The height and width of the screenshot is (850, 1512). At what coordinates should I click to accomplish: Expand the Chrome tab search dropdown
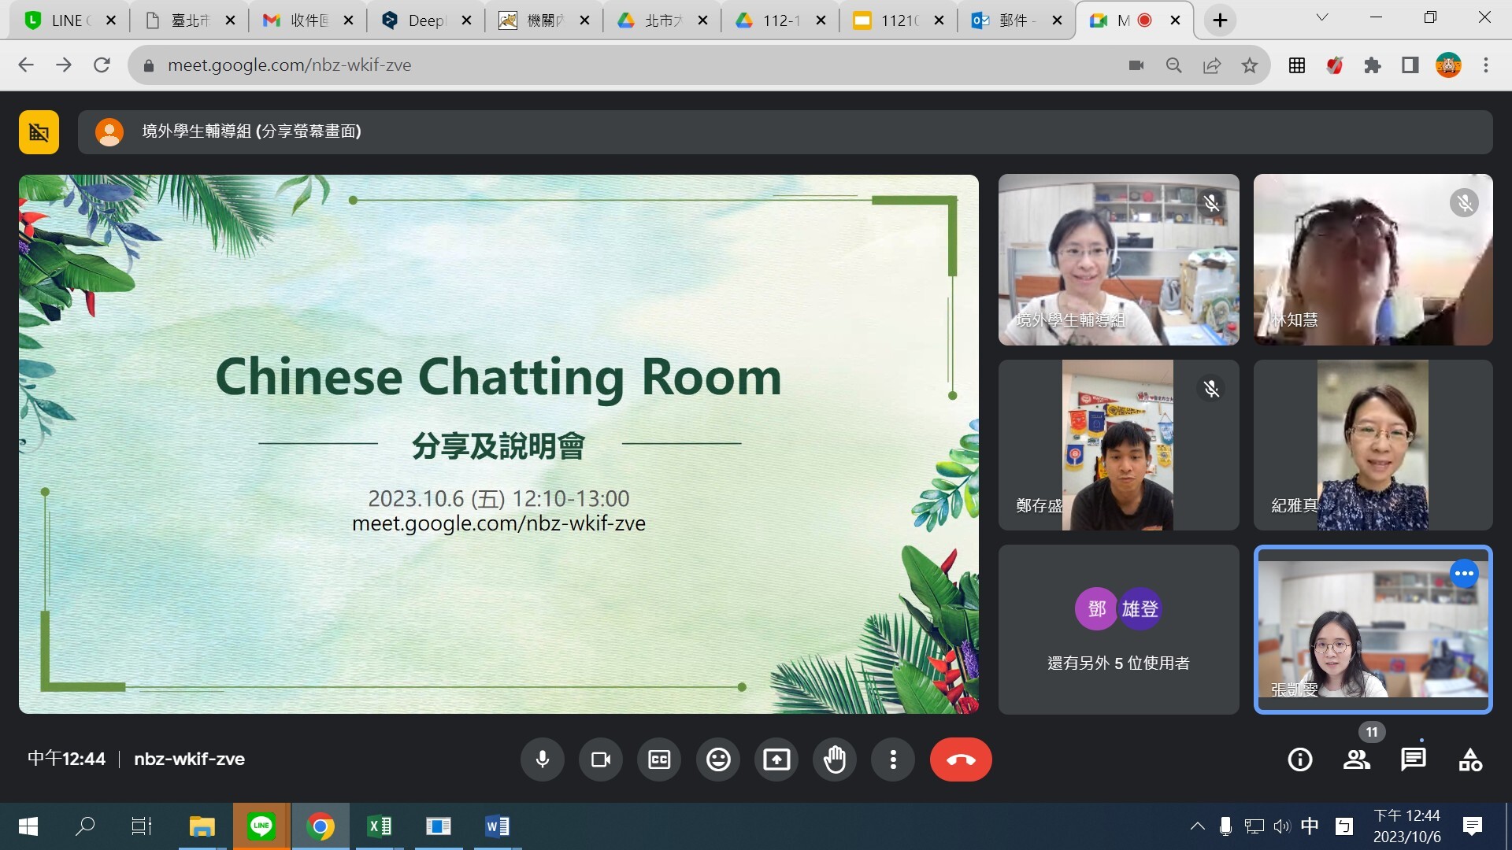click(1322, 17)
